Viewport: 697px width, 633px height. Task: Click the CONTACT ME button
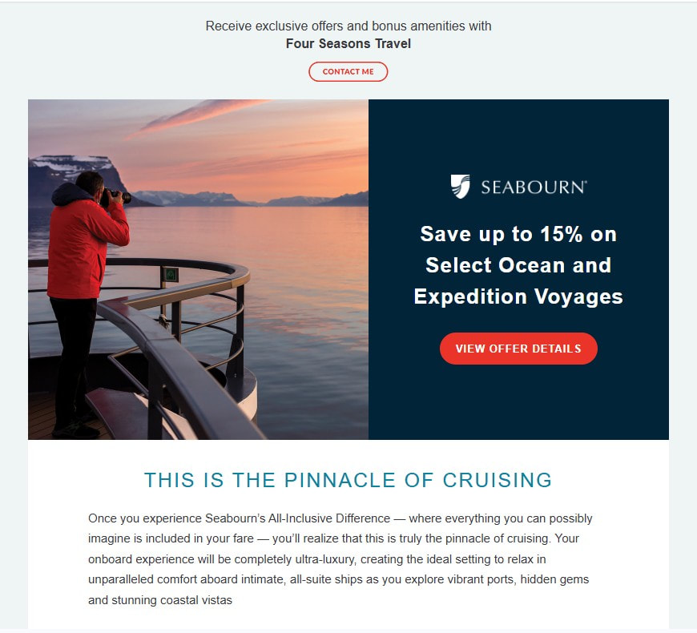(348, 71)
